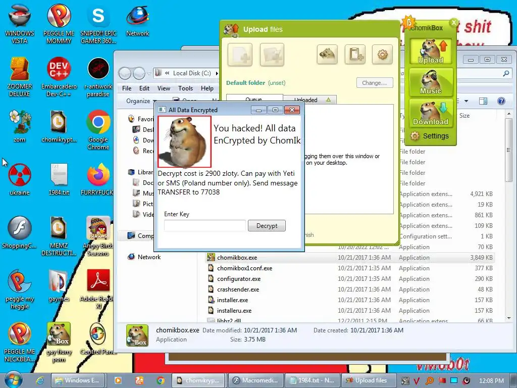Open ChomikBox Settings gear
Image resolution: width=517 pixels, height=388 pixels.
click(x=429, y=136)
